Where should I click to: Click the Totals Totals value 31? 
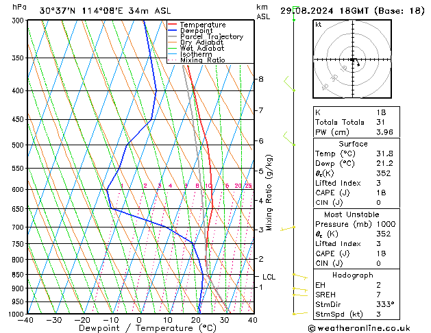coord(381,122)
